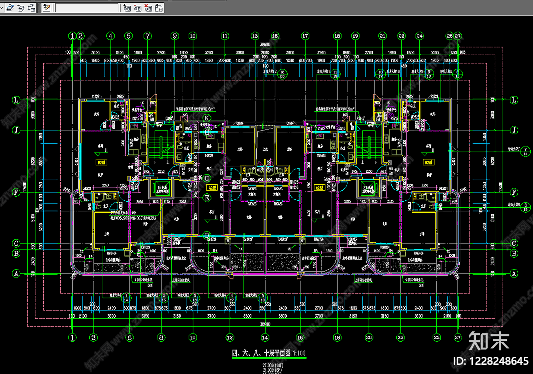Select the interior grid axis bubble K
533x374 pixels.
click(207, 118)
